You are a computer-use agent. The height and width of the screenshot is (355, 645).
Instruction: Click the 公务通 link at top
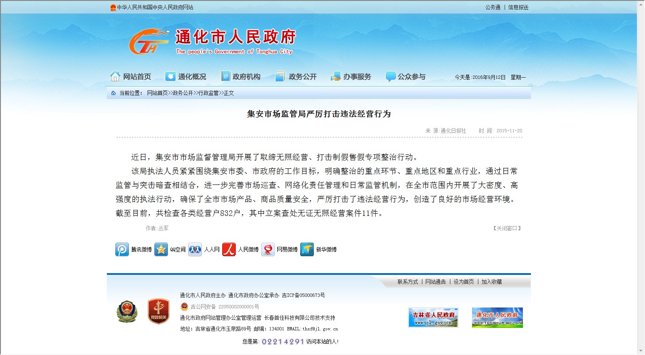pos(493,7)
